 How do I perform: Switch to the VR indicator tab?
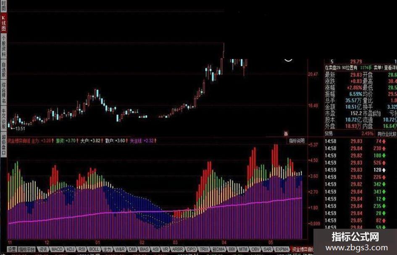(165, 250)
